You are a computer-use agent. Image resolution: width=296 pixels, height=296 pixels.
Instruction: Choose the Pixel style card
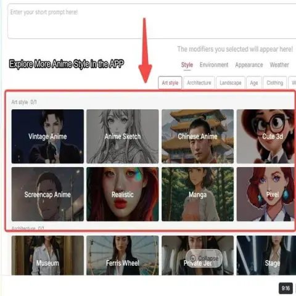(266, 194)
